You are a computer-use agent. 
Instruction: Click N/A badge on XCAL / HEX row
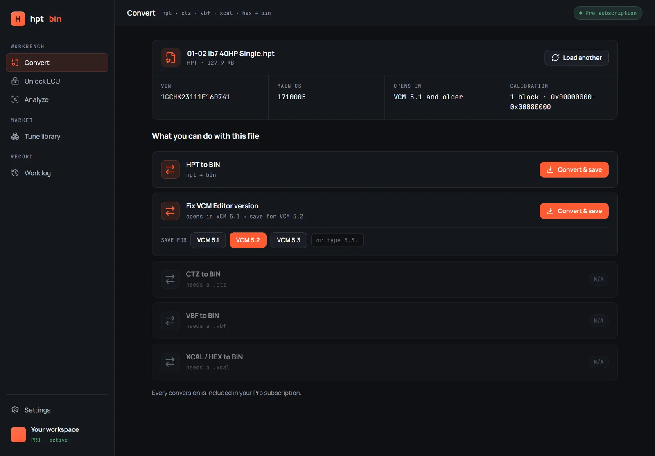coord(599,362)
